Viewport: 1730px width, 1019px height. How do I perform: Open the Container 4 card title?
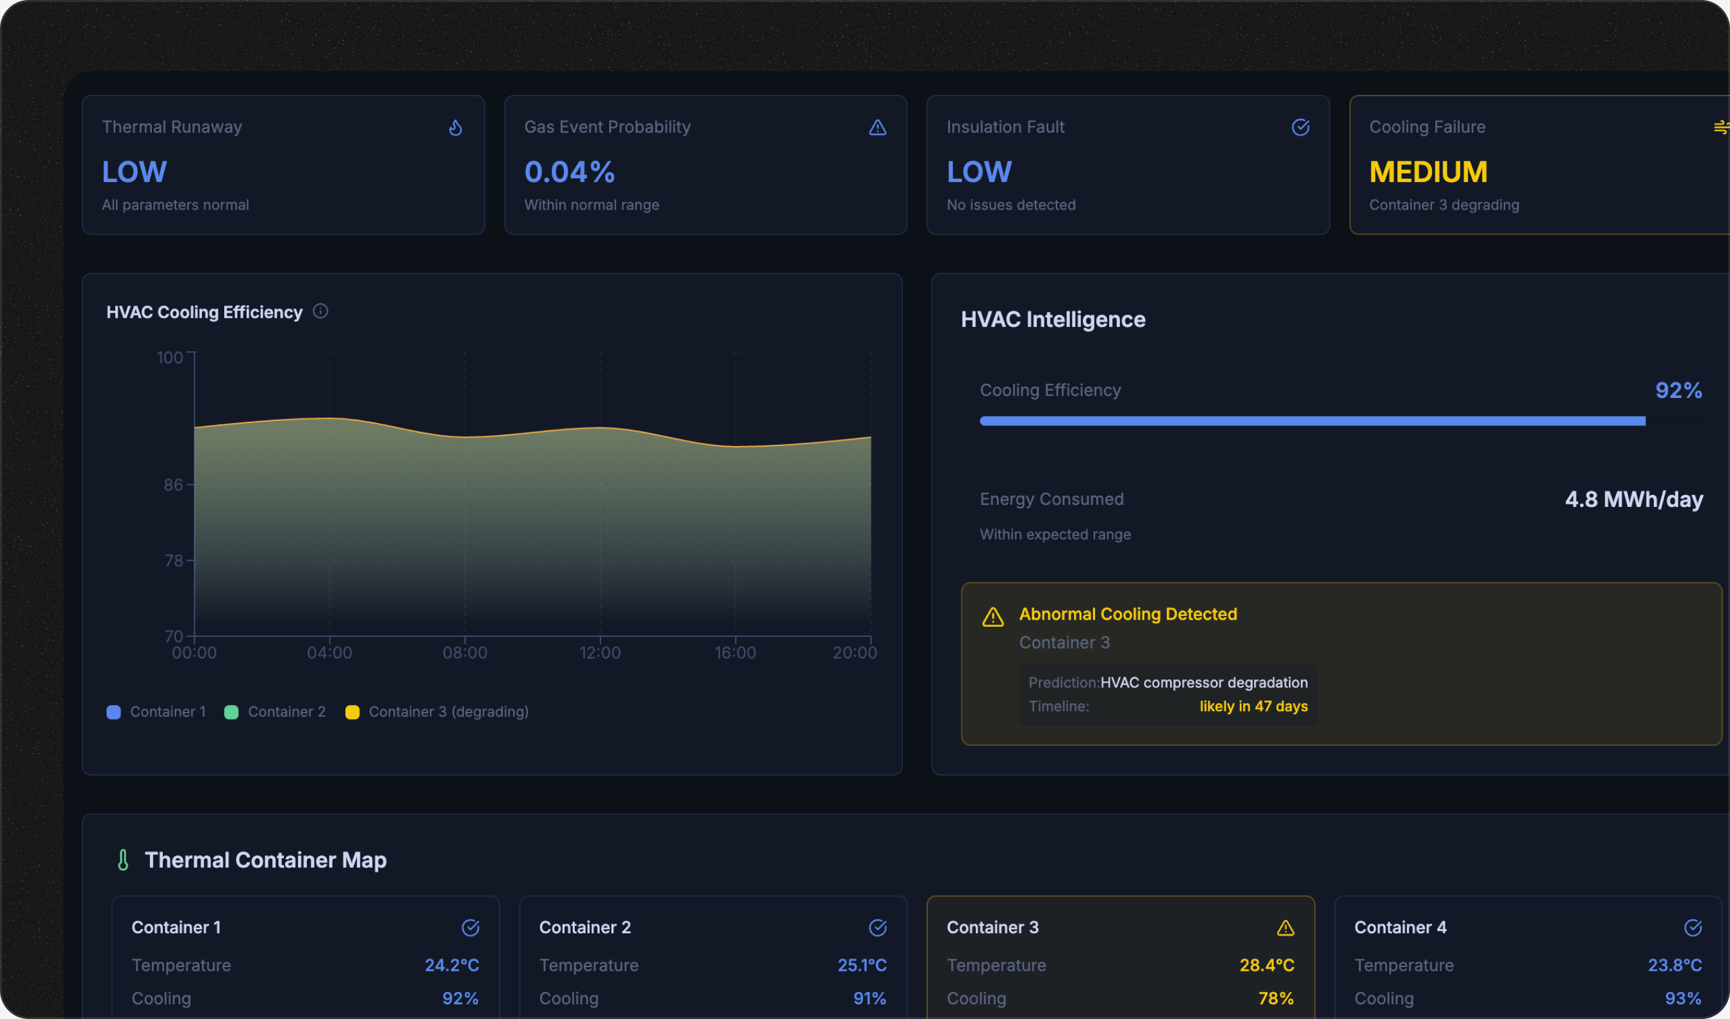click(1401, 928)
